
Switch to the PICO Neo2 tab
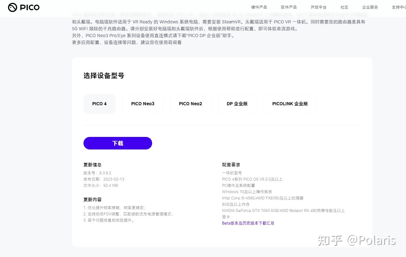190,104
